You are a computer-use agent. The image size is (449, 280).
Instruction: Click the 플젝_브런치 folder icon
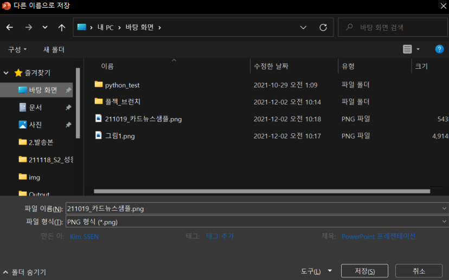tap(99, 101)
